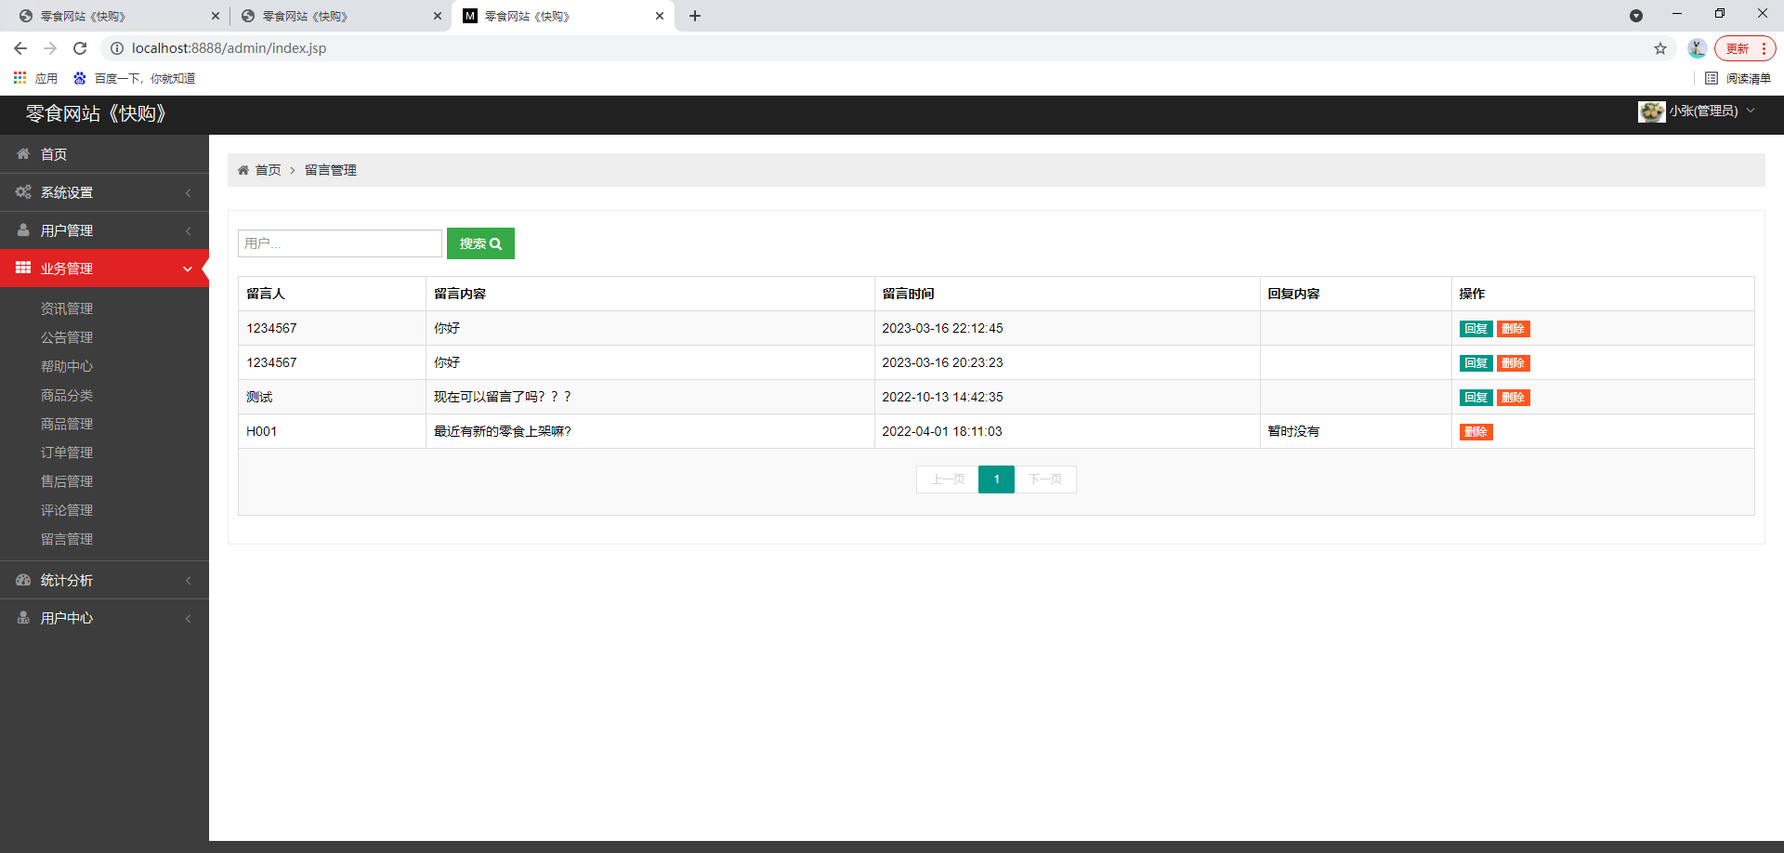Click the 搜索 search button
The width and height of the screenshot is (1784, 853).
coord(480,243)
